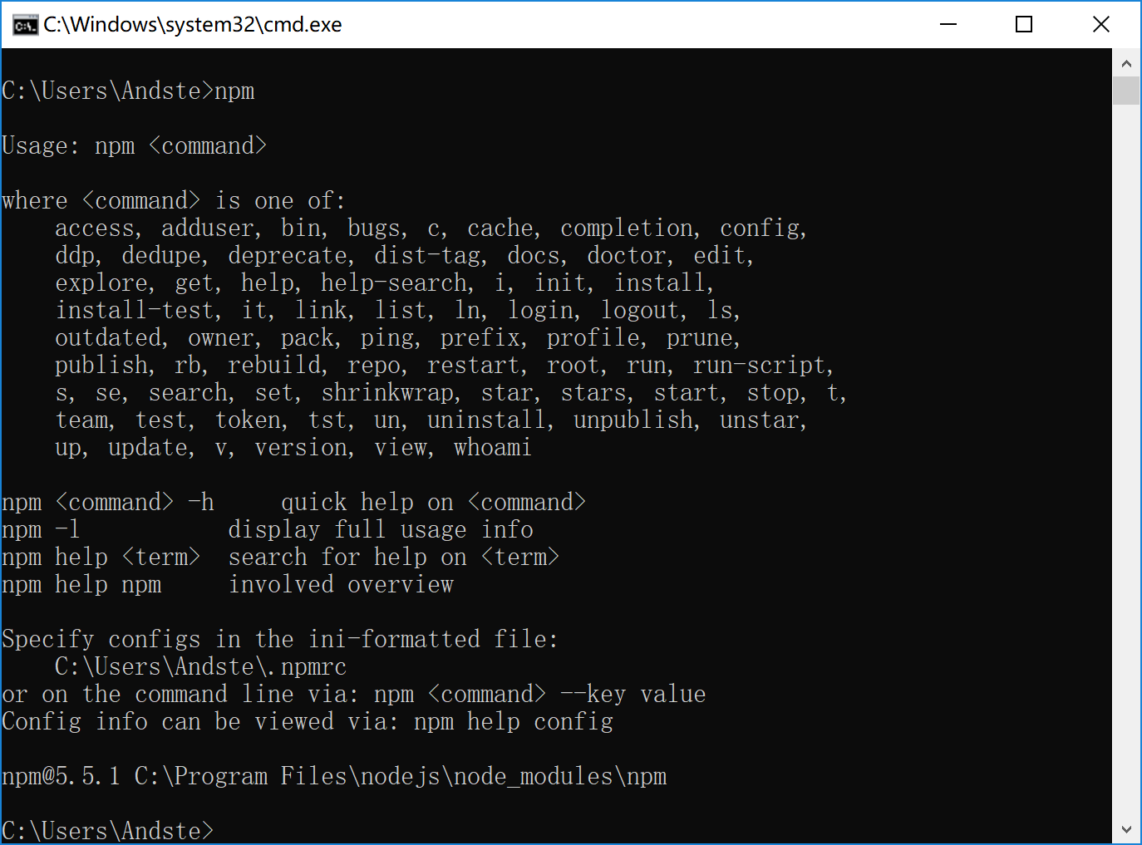Click the bottom C:\Users\Andste> prompt
This screenshot has height=845, width=1142.
click(108, 831)
